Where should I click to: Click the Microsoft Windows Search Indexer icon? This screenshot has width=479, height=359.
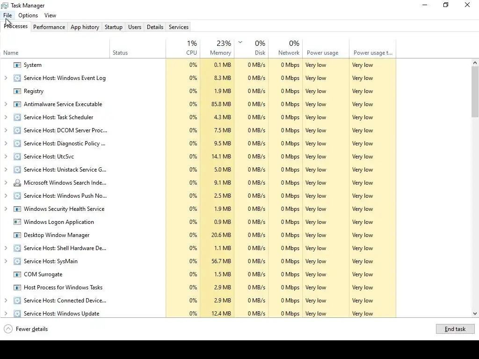(17, 183)
